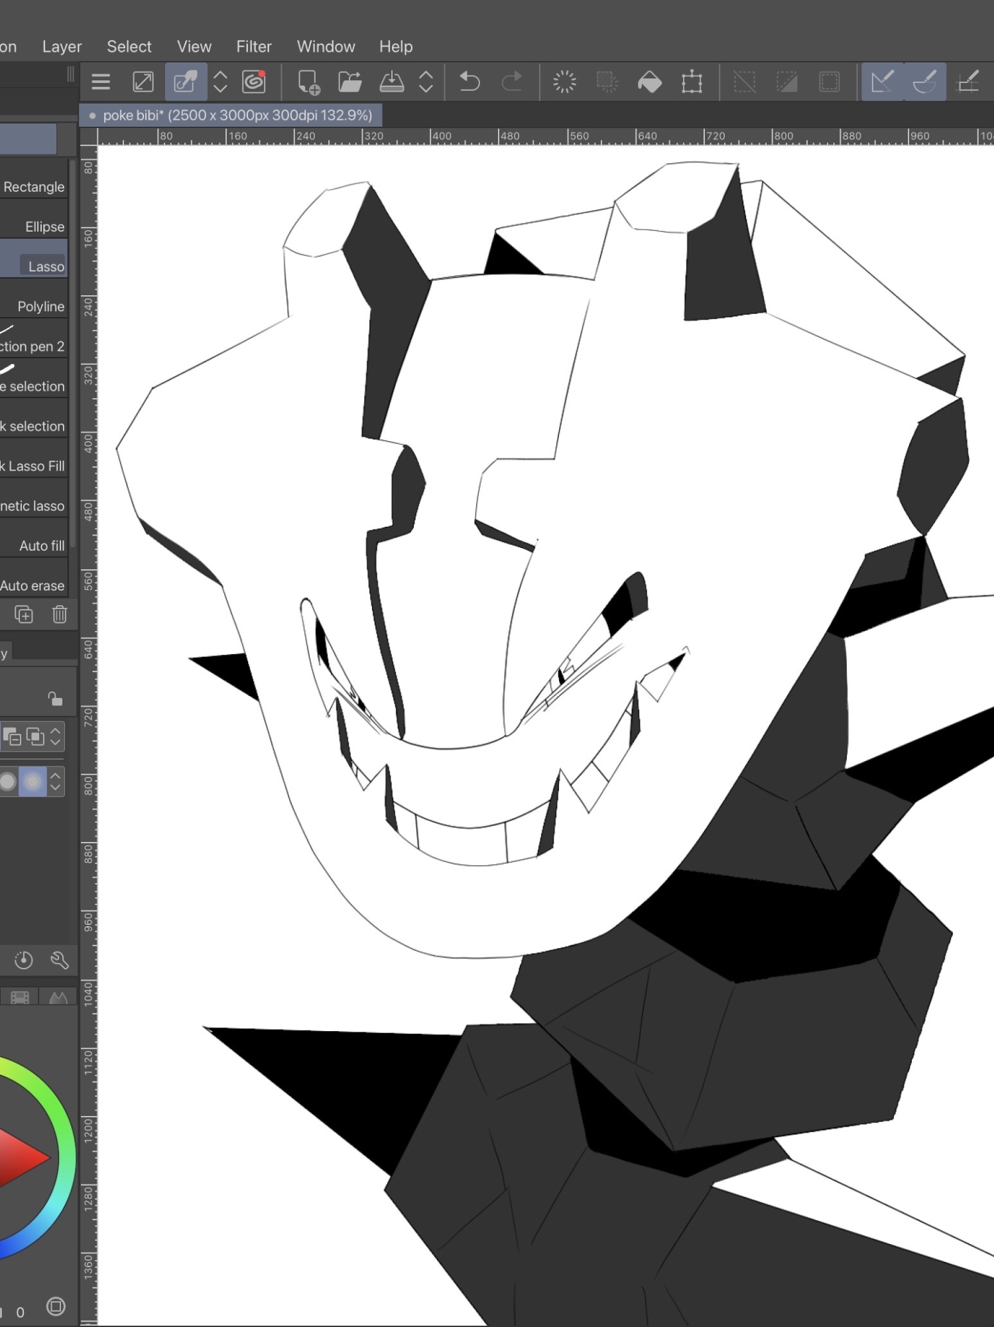Image resolution: width=994 pixels, height=1327 pixels.
Task: Switch to the poke bibi canvas tab
Action: pos(231,115)
